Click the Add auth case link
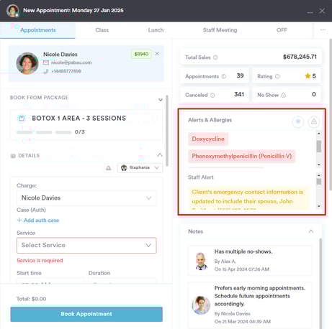The height and width of the screenshot is (329, 332). 38,221
